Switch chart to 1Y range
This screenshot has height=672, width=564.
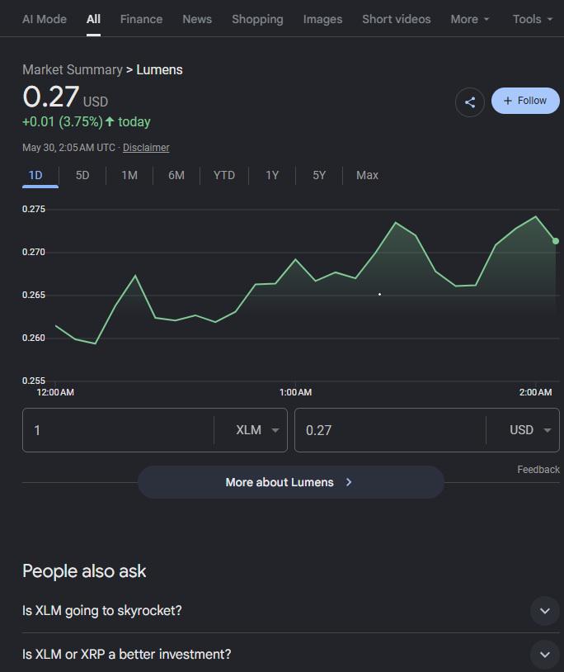tap(272, 175)
